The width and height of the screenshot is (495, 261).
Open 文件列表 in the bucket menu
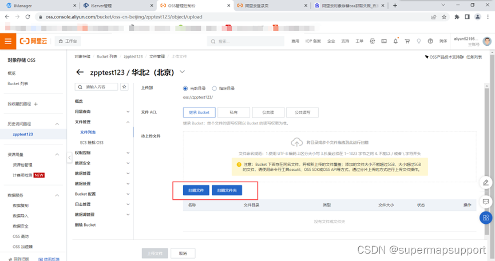(88, 132)
